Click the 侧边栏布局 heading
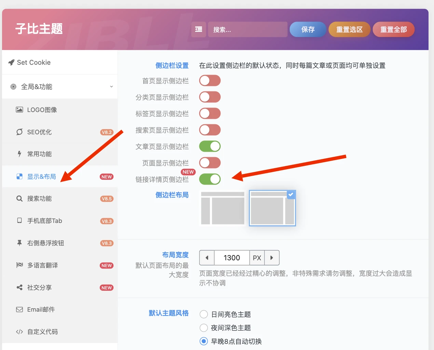 click(172, 195)
